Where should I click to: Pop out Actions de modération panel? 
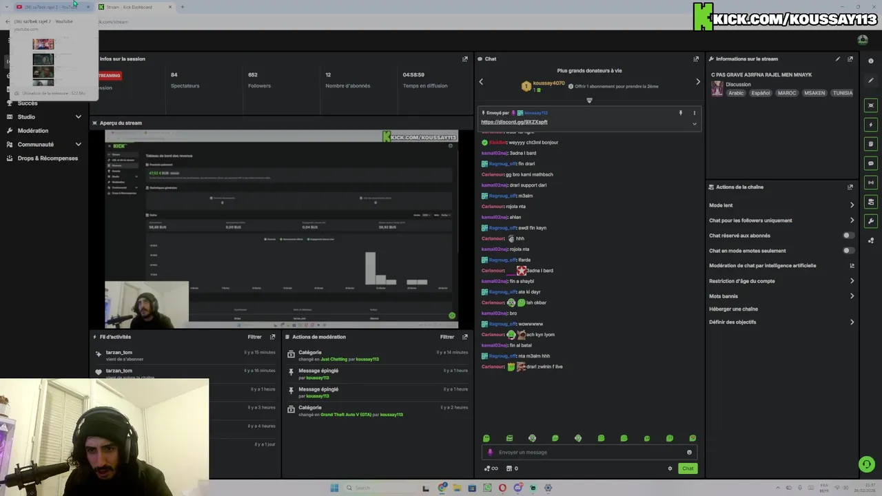click(465, 337)
